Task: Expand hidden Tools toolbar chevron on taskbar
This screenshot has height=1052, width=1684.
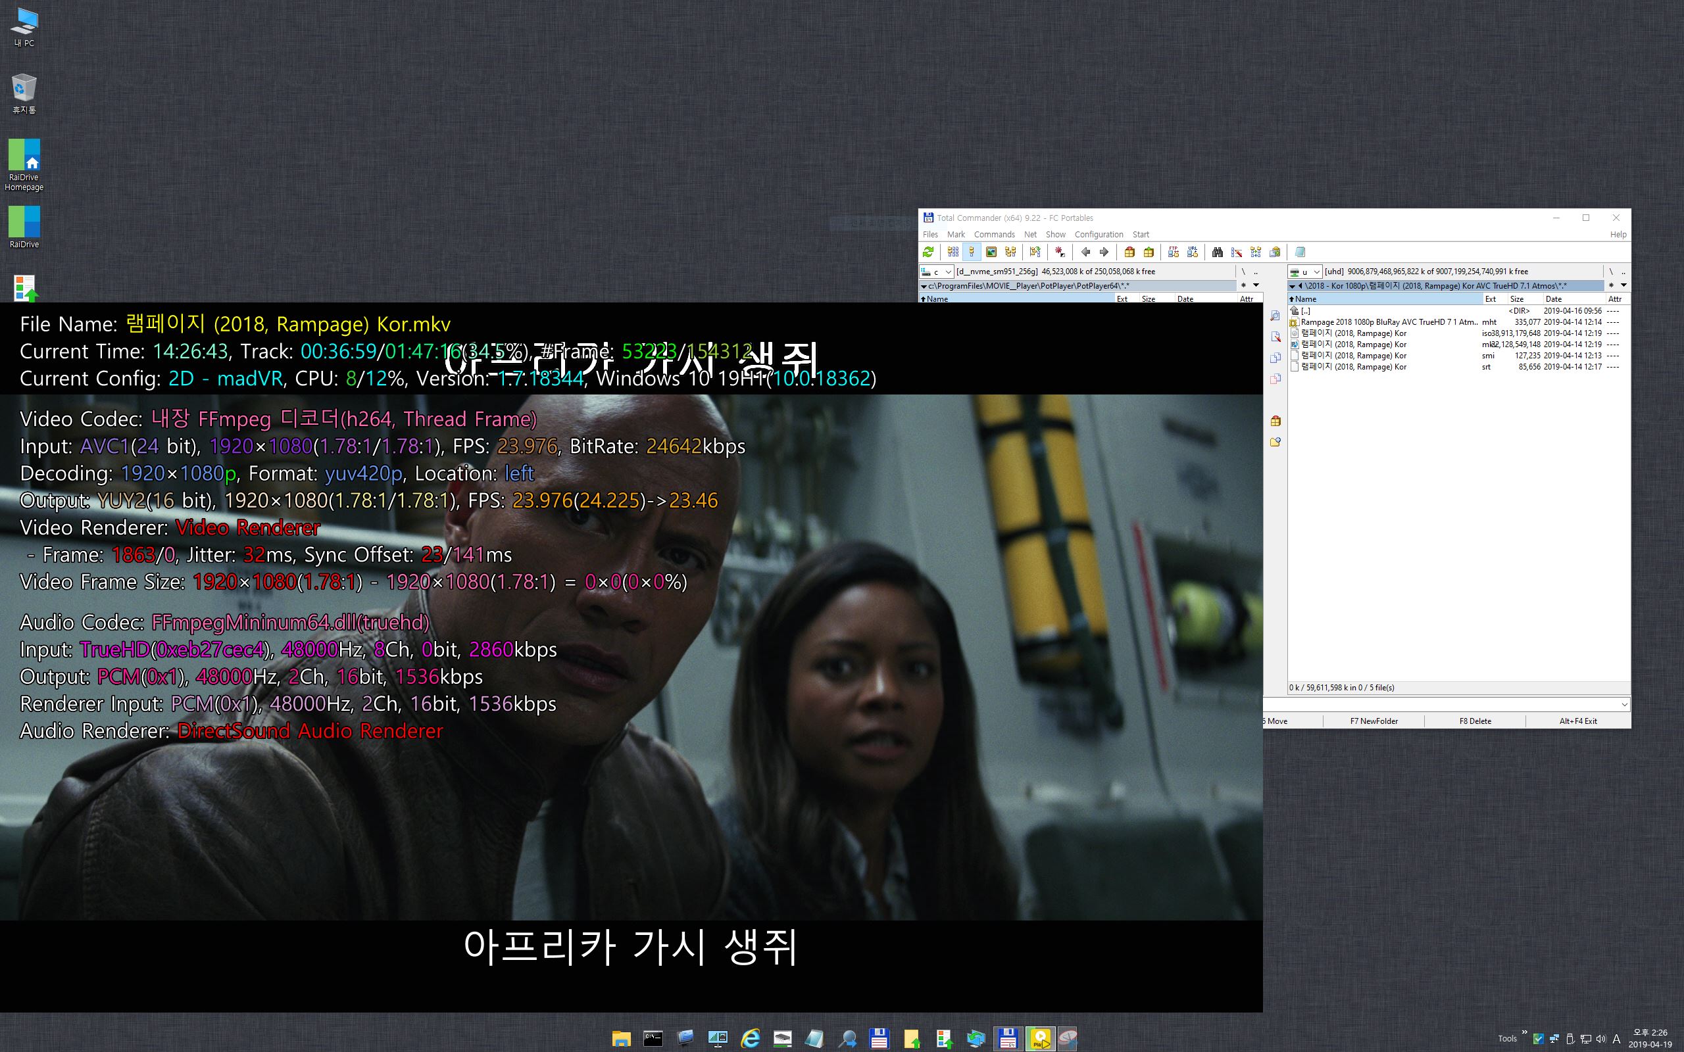Action: (x=1525, y=1032)
